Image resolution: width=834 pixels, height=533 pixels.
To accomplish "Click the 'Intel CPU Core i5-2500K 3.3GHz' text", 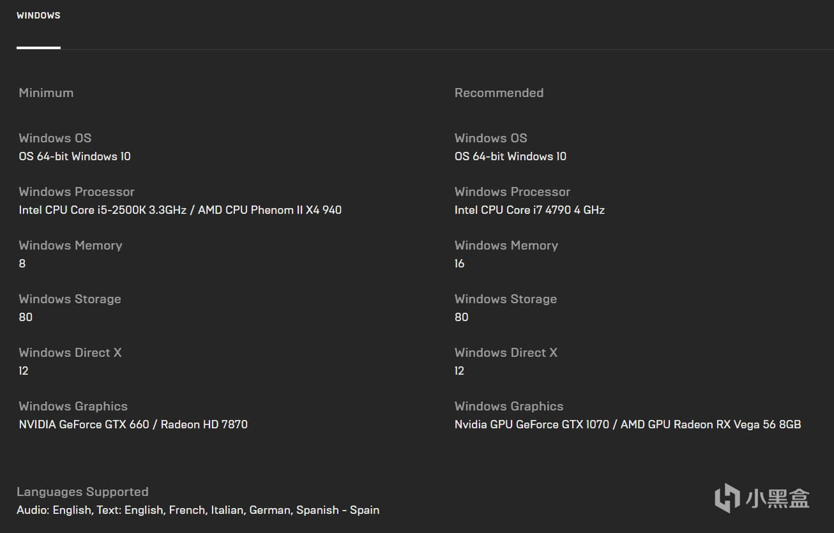I will pyautogui.click(x=102, y=210).
